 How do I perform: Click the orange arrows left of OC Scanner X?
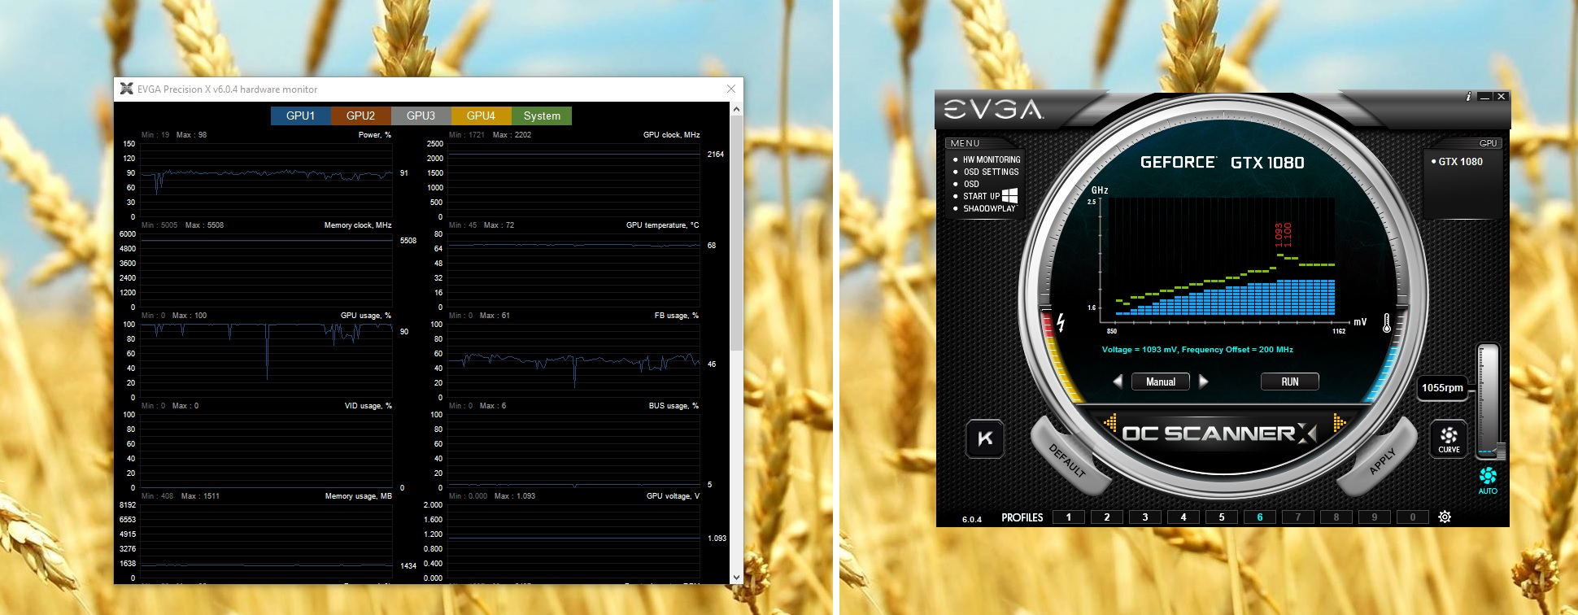(1110, 423)
